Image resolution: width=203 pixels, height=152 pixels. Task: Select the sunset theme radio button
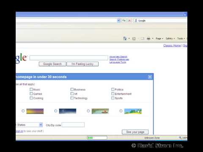(23, 111)
